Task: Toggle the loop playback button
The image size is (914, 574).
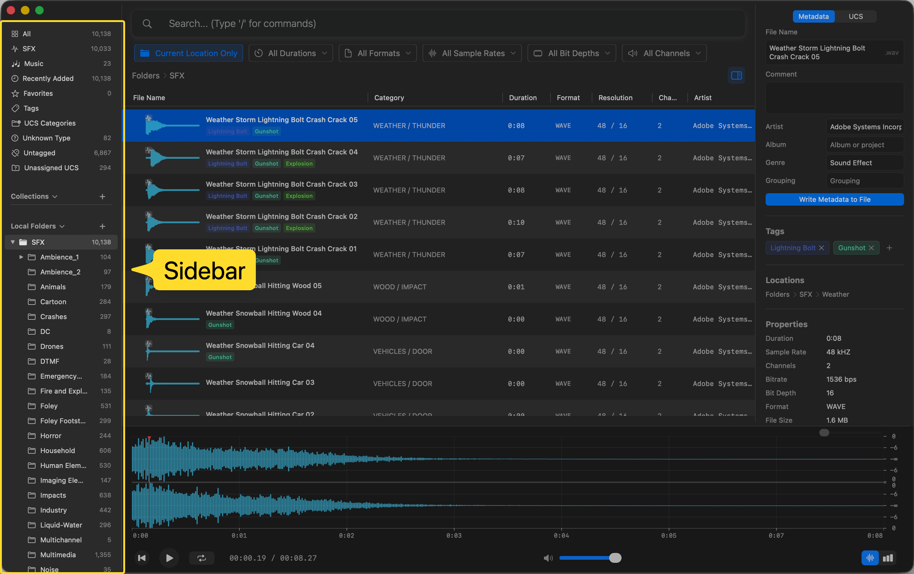Action: tap(201, 558)
